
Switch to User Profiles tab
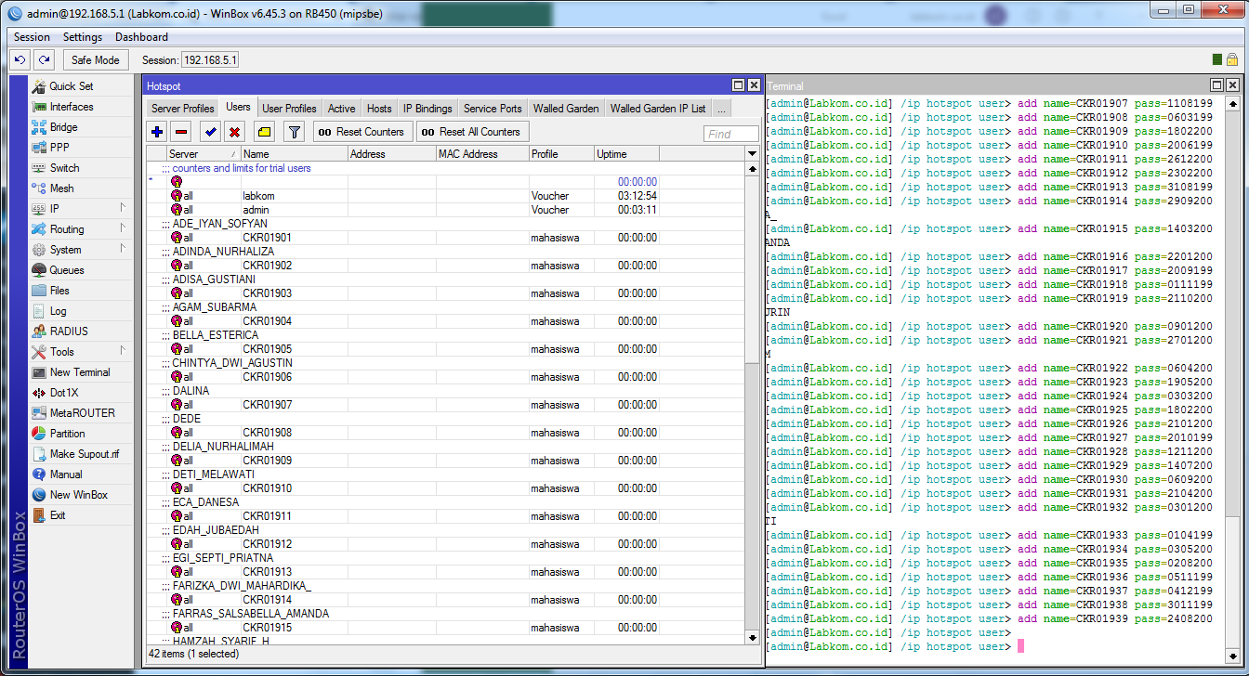pyautogui.click(x=289, y=109)
